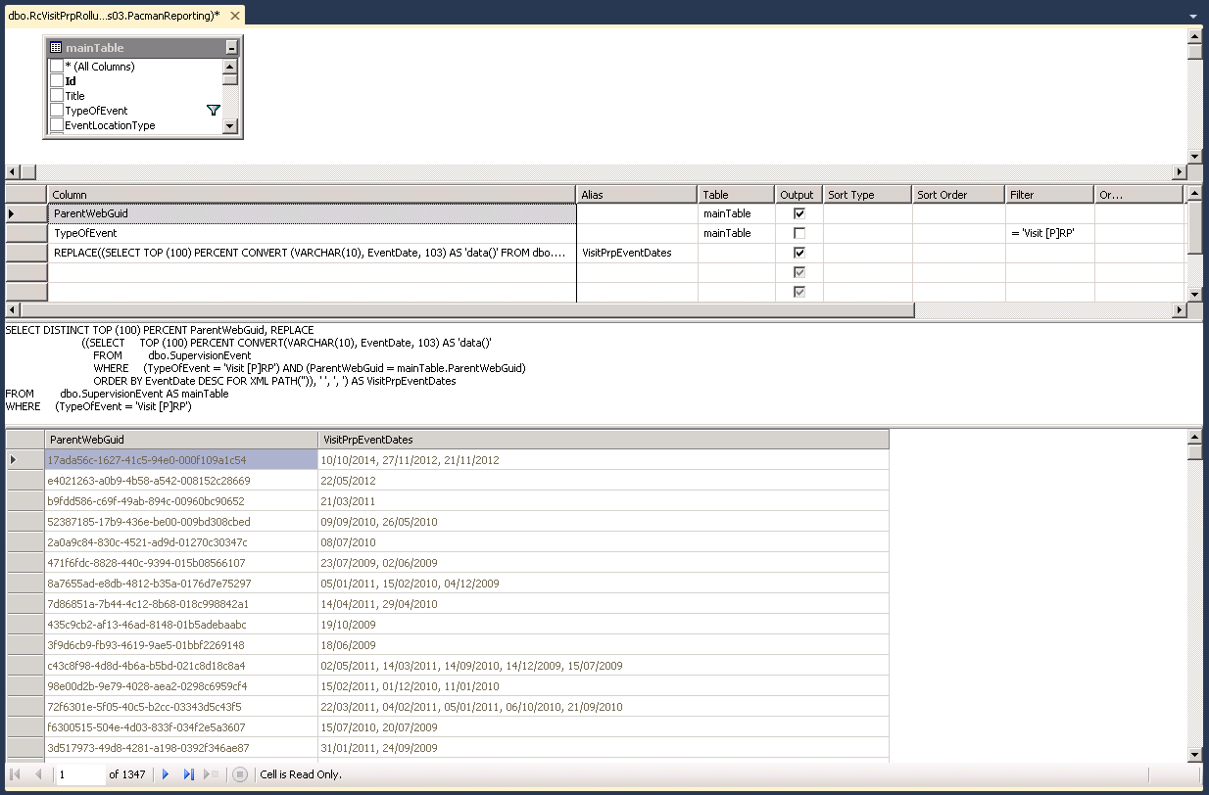
Task: Click the stop query execution icon
Action: [240, 774]
